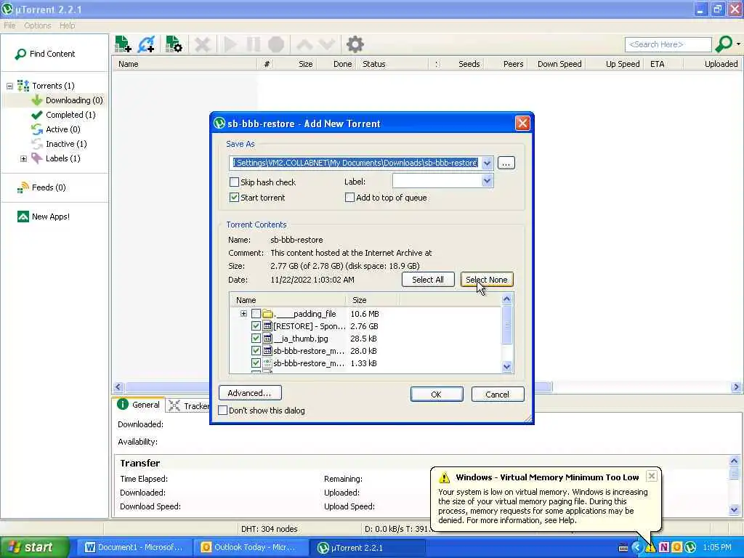Viewport: 744px width, 558px height.
Task: Click the green search magnifier icon
Action: [x=724, y=44]
